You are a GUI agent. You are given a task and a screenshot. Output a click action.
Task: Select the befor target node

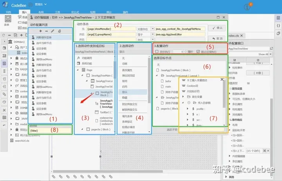[x=168, y=81]
